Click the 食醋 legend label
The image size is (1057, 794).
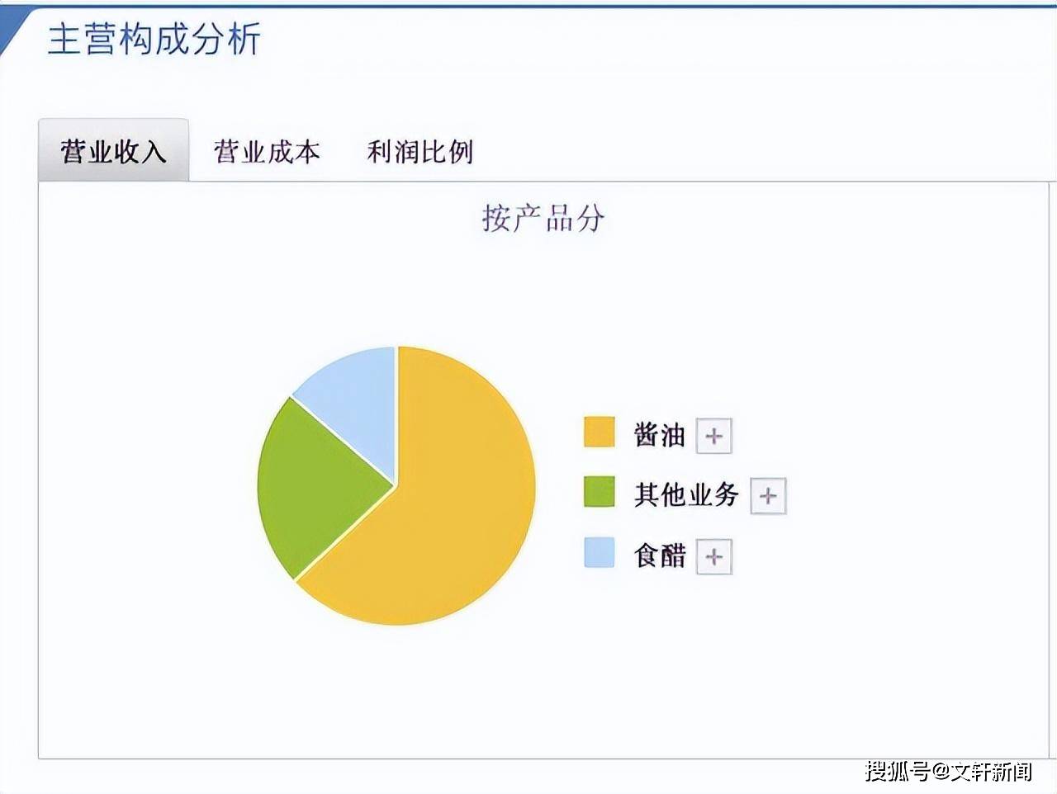point(661,556)
